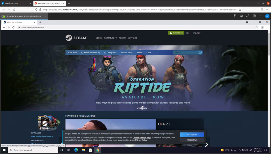Open the language dropdown on Steam
This screenshot has height=154, width=271.
point(197,33)
